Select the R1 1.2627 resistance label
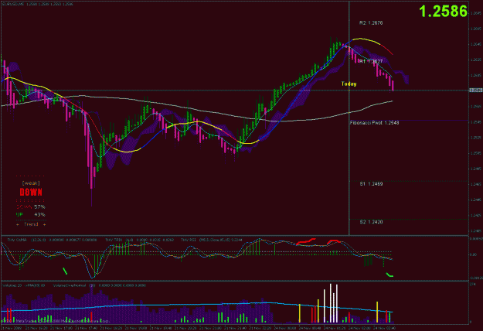This screenshot has width=483, height=331. (x=371, y=61)
